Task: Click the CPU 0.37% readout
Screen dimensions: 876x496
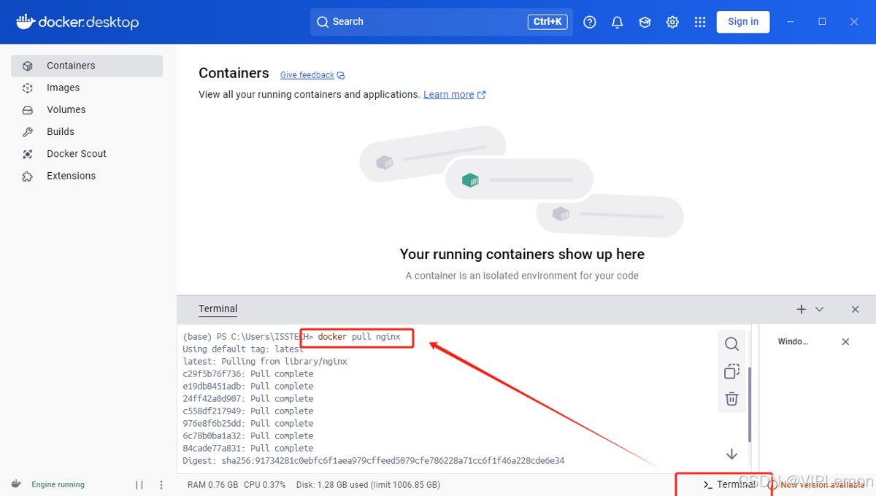Action: click(x=264, y=484)
